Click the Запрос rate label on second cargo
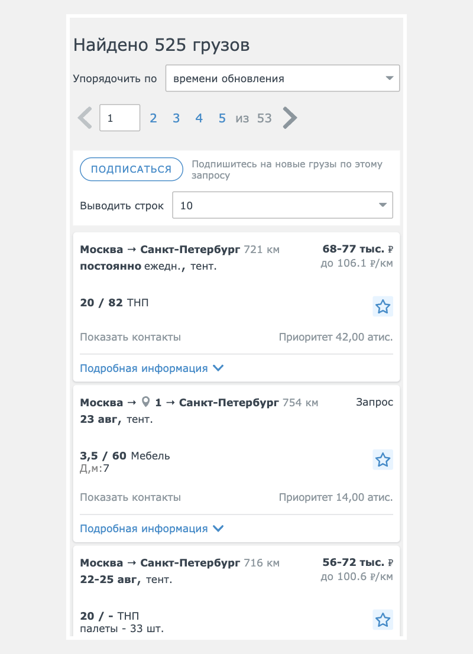The image size is (473, 654). coord(374,403)
